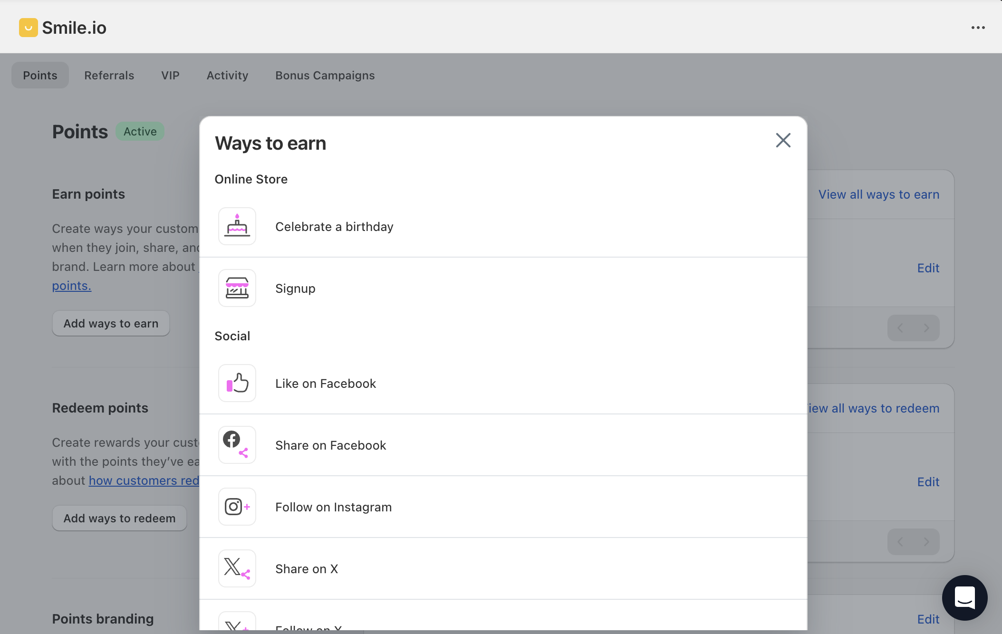Close the Ways to earn dialog

pyautogui.click(x=783, y=140)
